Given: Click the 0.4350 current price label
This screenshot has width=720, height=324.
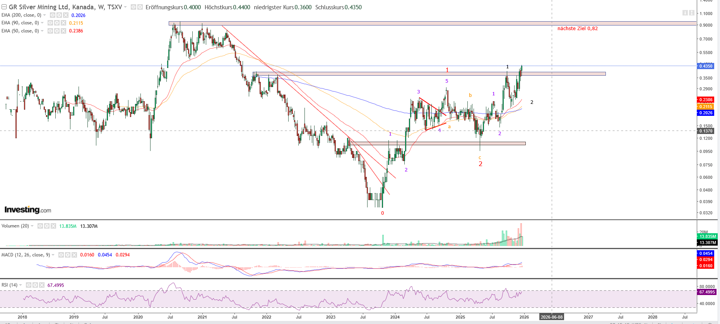Looking at the screenshot, I should click(706, 66).
